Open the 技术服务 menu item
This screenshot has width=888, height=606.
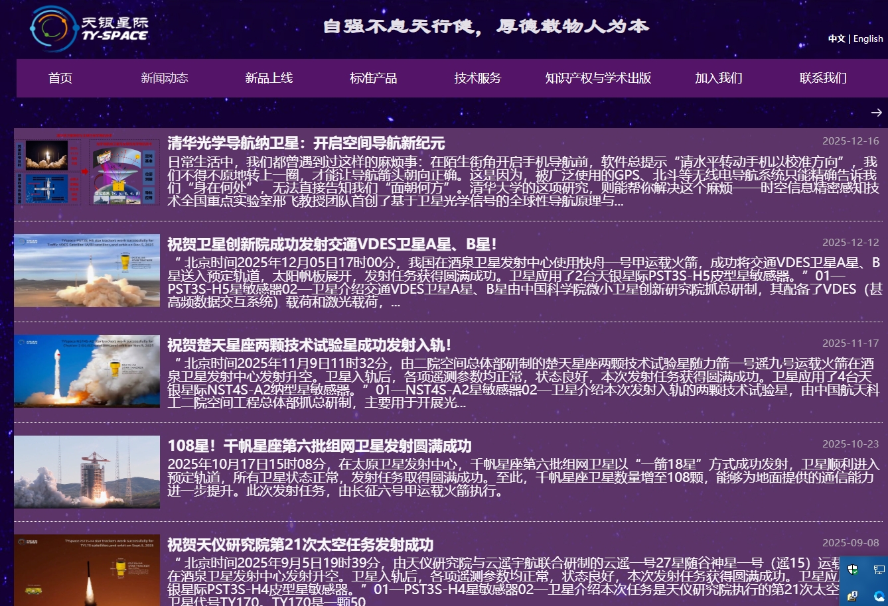point(478,78)
